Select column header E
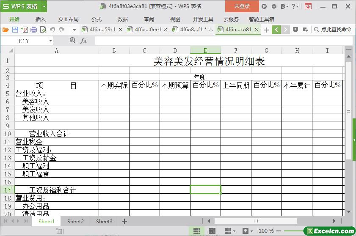This screenshot has height=236, width=356. [x=205, y=50]
